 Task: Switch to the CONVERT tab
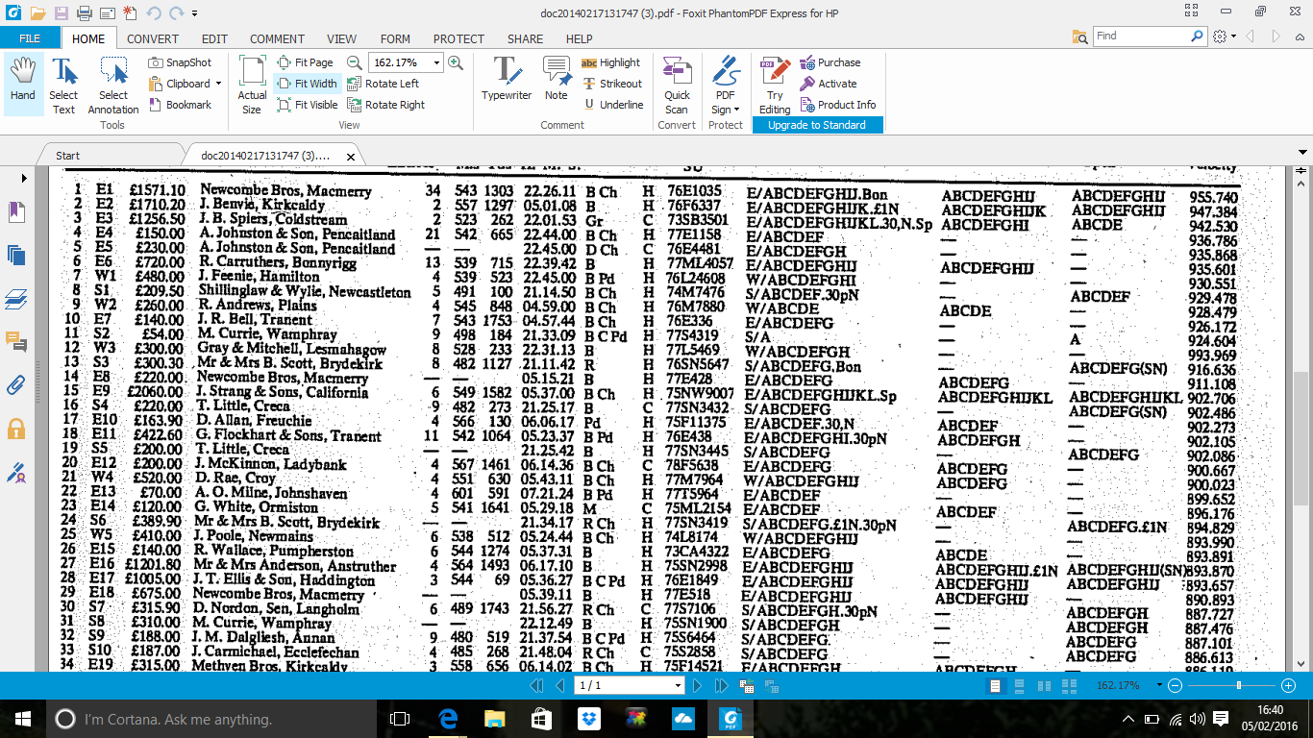click(153, 38)
